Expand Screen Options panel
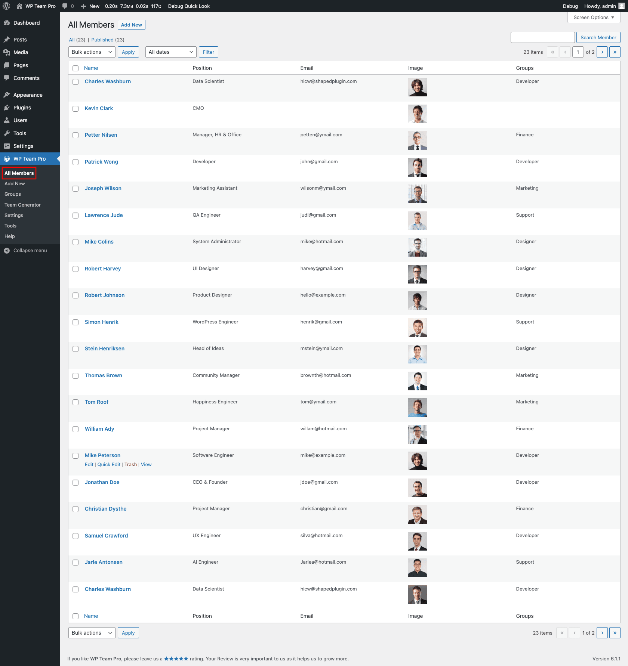This screenshot has width=628, height=666. tap(594, 17)
